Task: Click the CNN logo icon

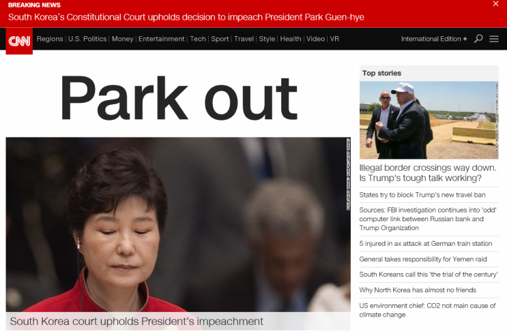Action: pos(19,41)
